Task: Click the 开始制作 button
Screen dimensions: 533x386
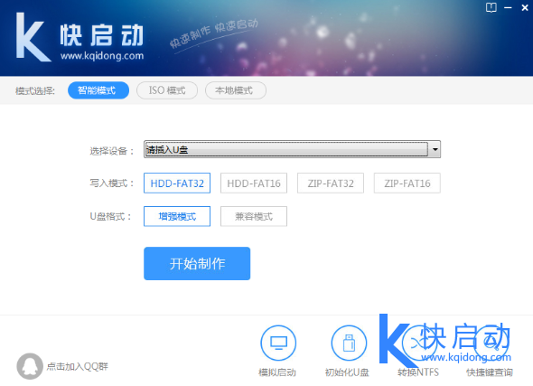Action: click(197, 264)
